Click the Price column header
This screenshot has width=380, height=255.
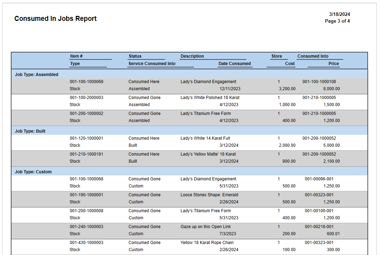[x=333, y=64]
